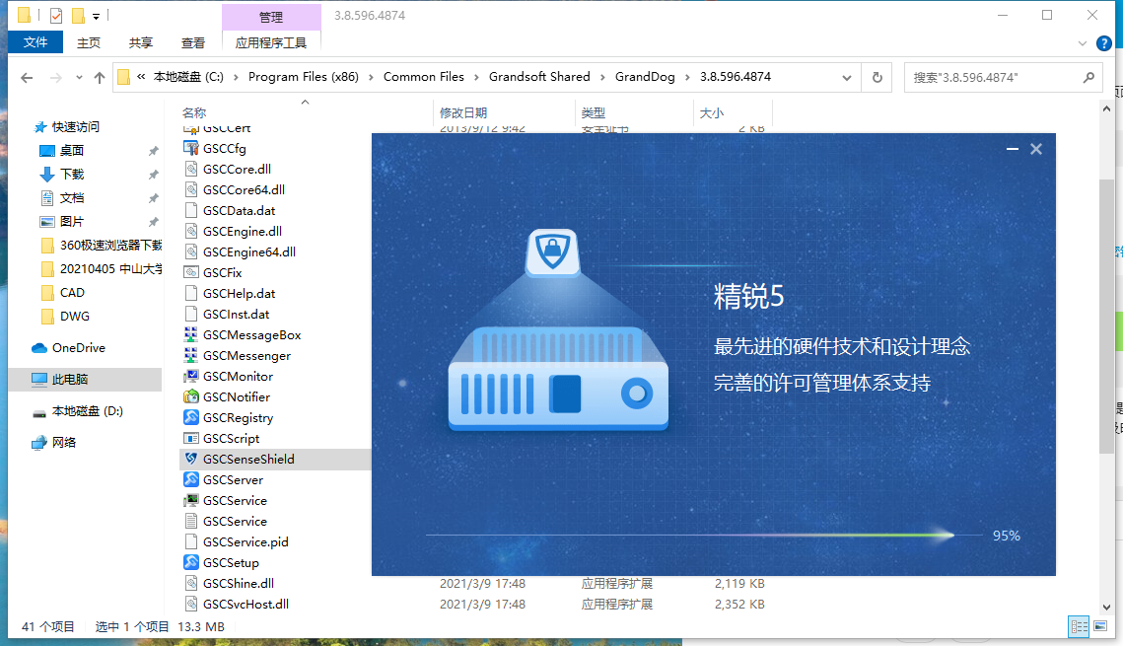The width and height of the screenshot is (1123, 646).
Task: Select GSCServer application
Action: coord(233,480)
